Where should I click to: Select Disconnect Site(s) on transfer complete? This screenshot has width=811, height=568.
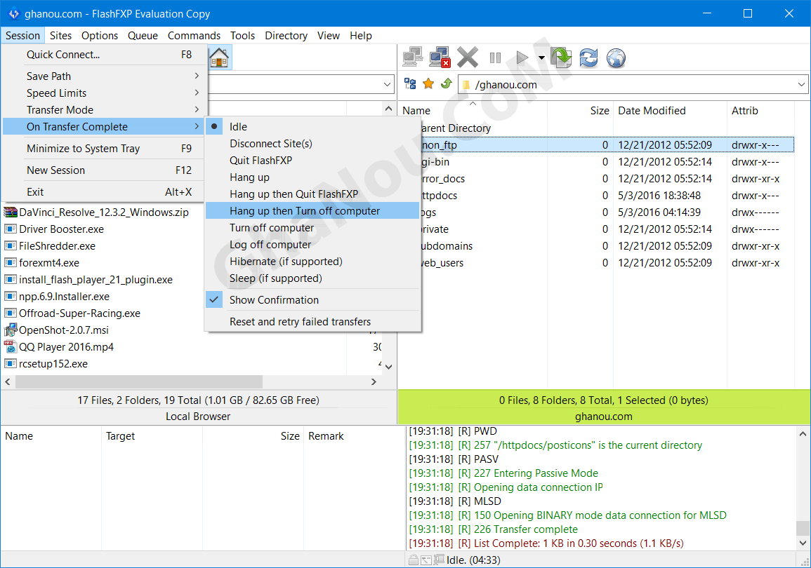(312, 144)
